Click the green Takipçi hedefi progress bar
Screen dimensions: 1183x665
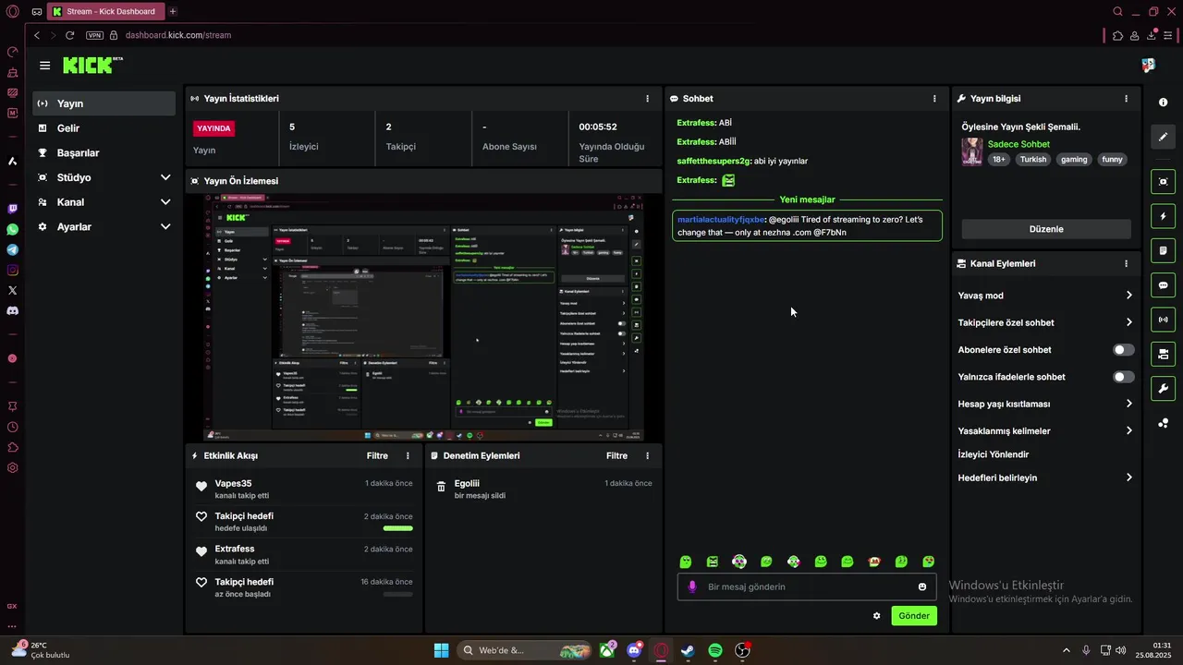[397, 528]
